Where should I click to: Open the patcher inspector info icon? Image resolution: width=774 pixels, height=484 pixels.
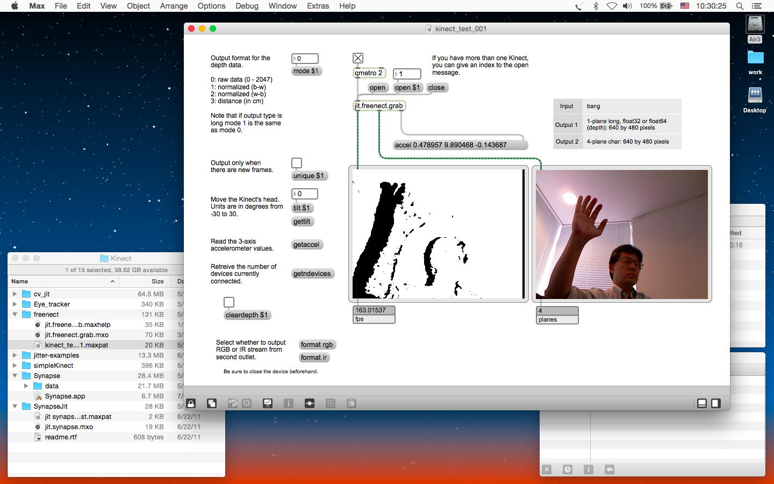[x=289, y=403]
